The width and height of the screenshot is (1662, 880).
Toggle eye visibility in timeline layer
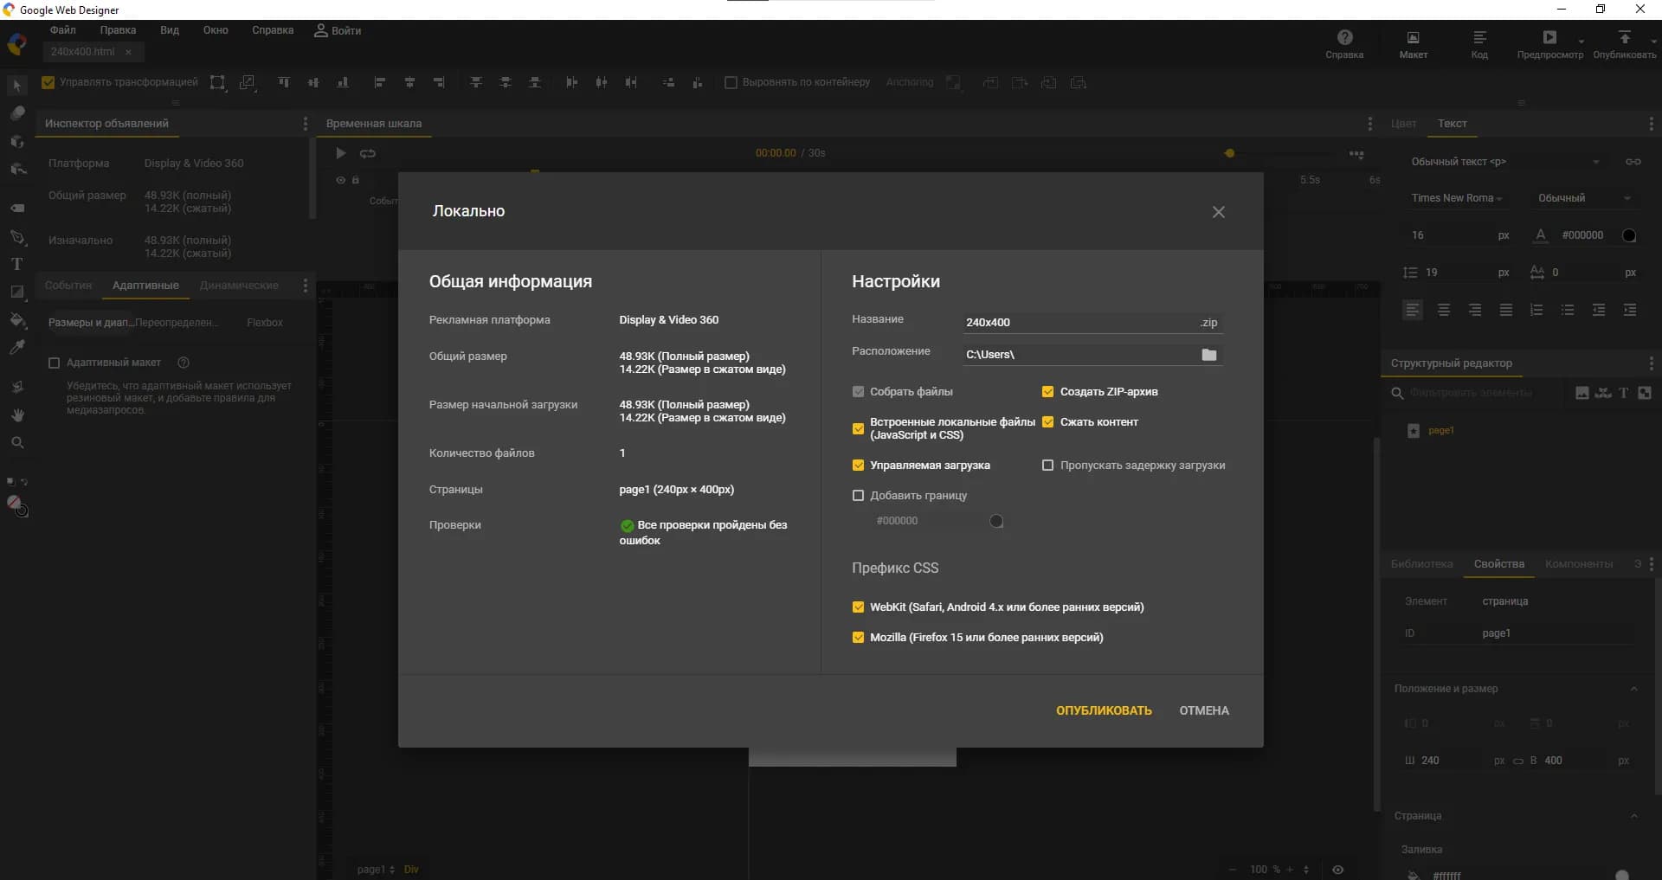[340, 180]
